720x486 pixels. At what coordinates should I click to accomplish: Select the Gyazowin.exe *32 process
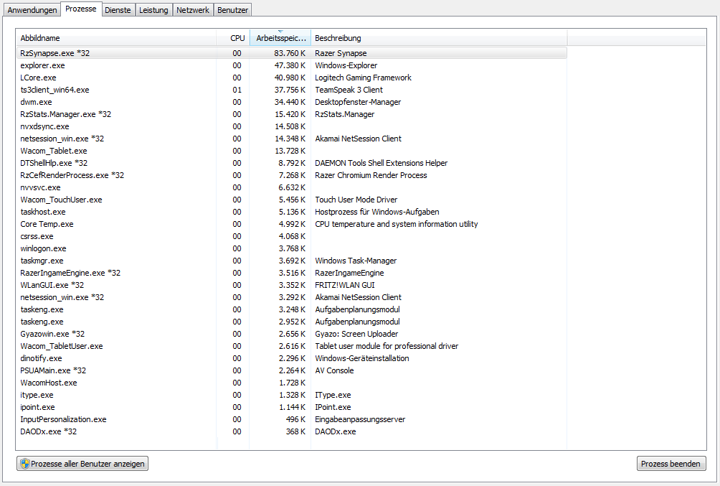click(292, 334)
